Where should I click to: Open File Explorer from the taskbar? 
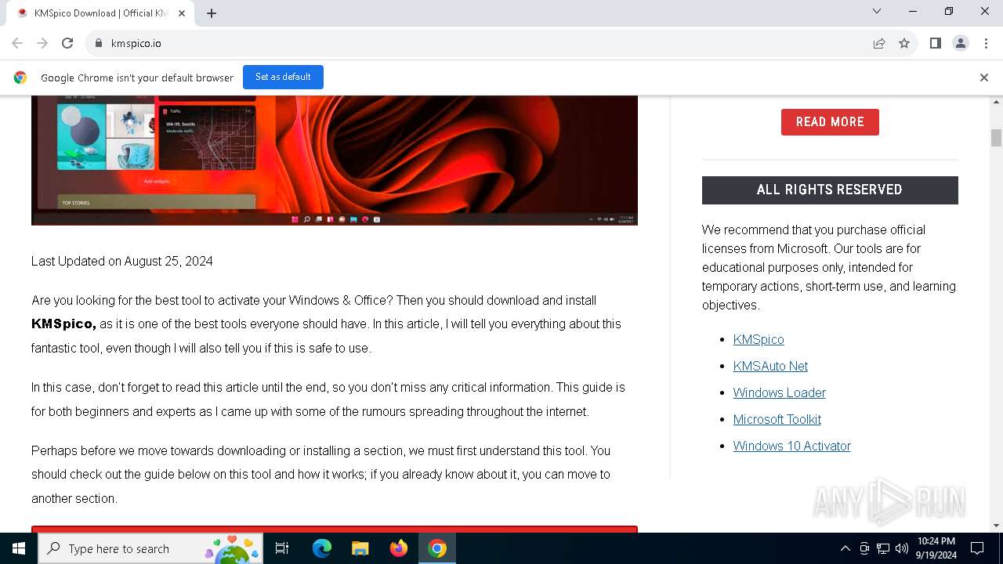click(360, 548)
